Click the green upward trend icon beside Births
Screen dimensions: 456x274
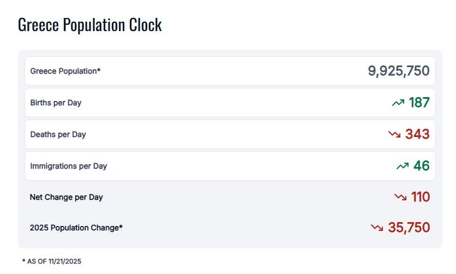coord(398,103)
